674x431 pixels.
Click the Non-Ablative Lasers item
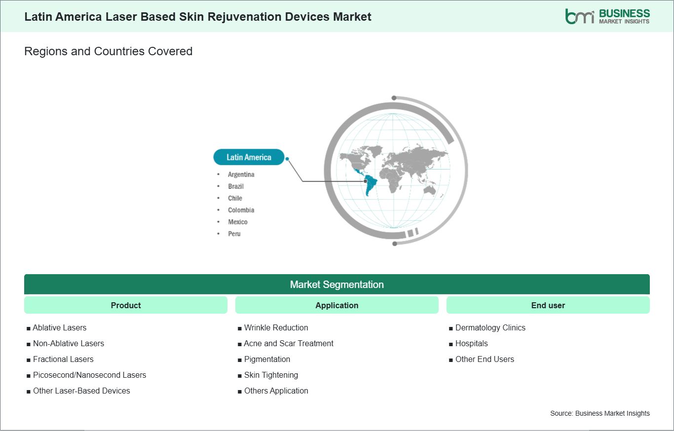(65, 343)
